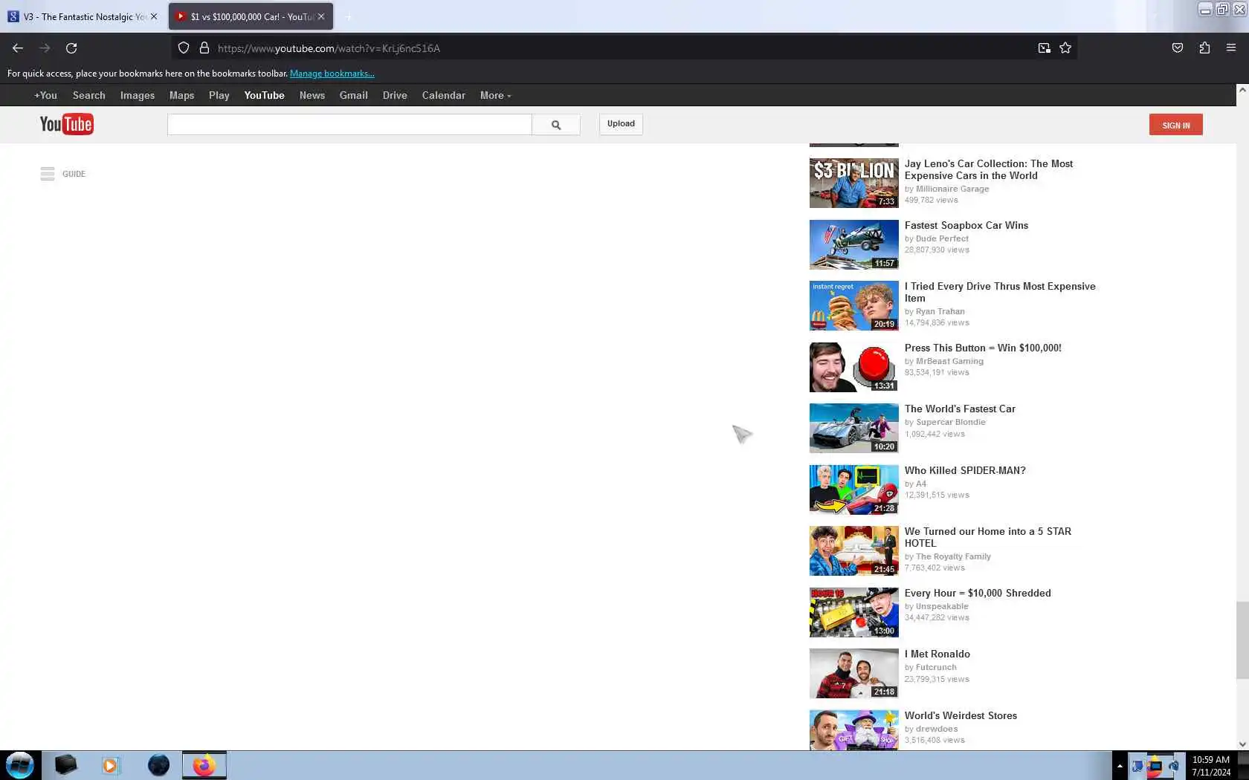1249x780 pixels.
Task: Open the Fastest Soapbox Car Wins title
Action: pyautogui.click(x=966, y=225)
